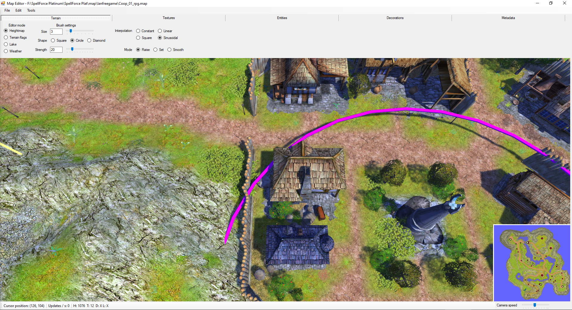
Task: Open the Edit menu
Action: tap(18, 10)
